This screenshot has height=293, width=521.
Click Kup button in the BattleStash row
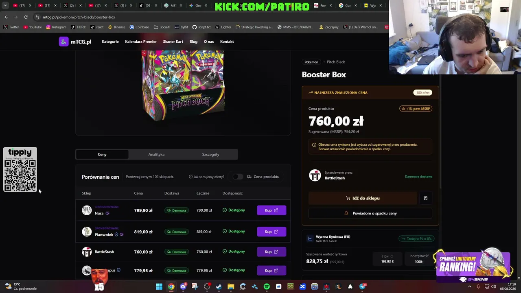click(271, 252)
